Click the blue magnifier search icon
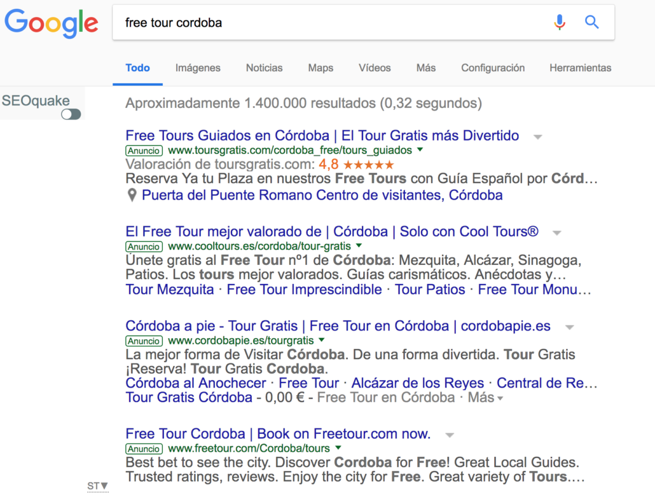The image size is (655, 502). pyautogui.click(x=592, y=23)
